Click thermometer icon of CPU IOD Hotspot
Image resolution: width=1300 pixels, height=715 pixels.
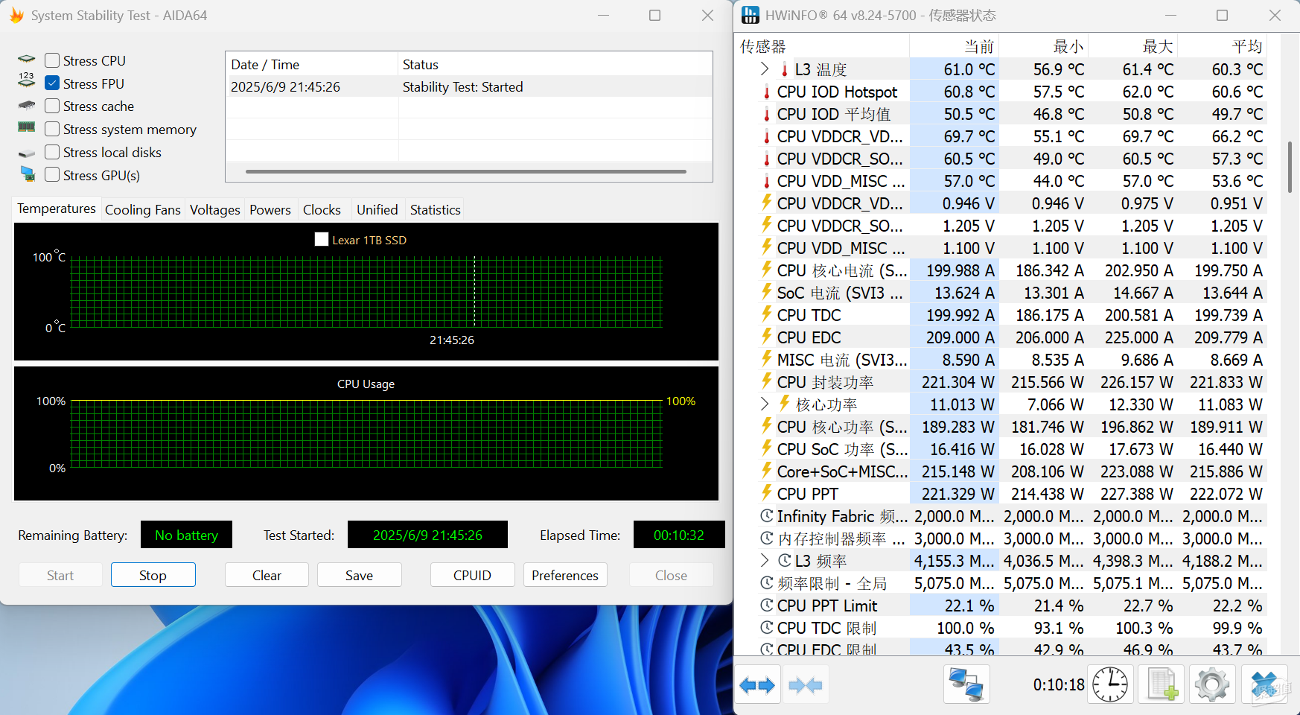tap(766, 92)
